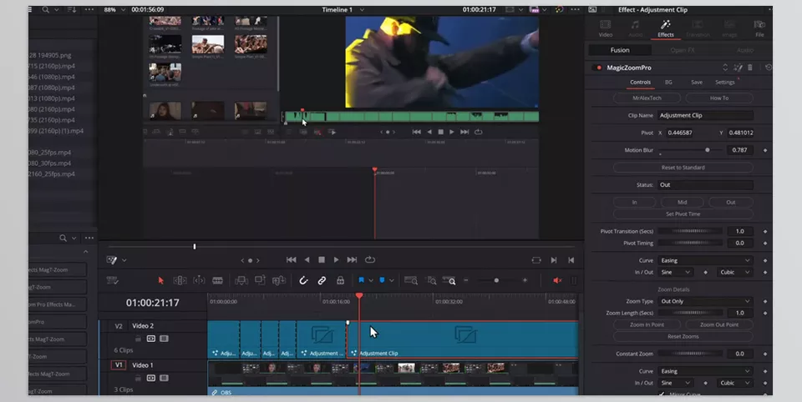The height and width of the screenshot is (402, 802).
Task: Open the flag color dropdown arrow
Action: 371,280
